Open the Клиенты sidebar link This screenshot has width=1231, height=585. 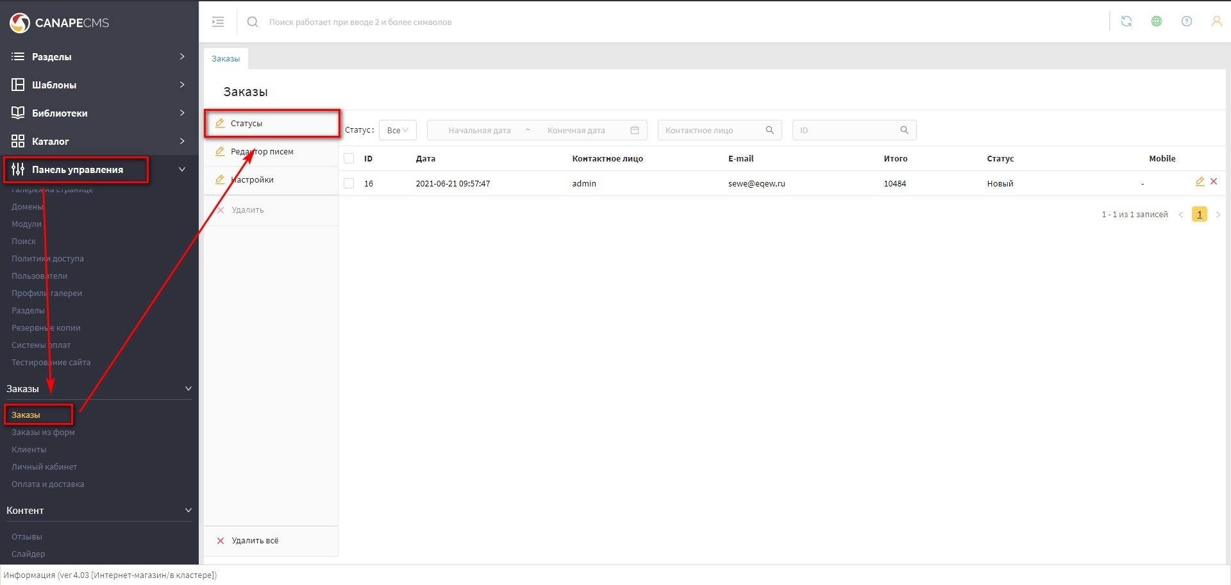click(x=29, y=450)
